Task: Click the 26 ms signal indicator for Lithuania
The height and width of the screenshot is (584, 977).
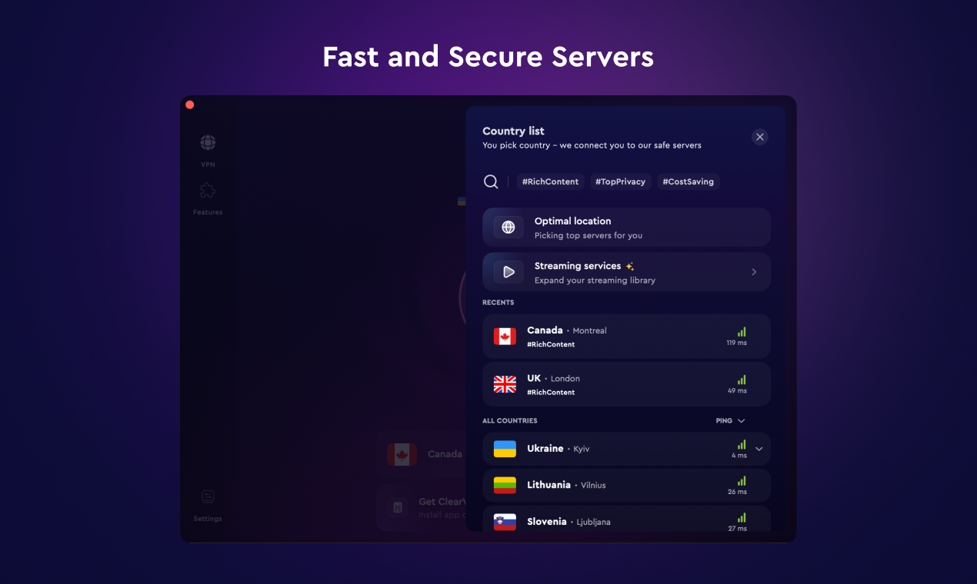Action: 737,485
